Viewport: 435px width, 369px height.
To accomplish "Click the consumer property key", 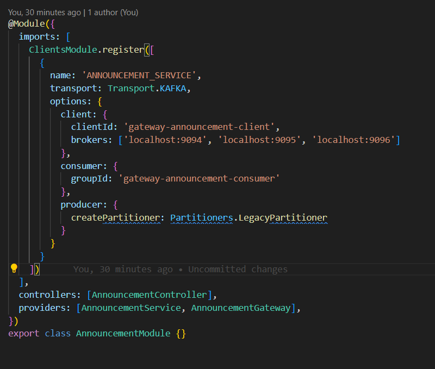I will point(81,166).
